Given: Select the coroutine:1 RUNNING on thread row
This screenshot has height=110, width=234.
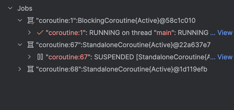Looking at the screenshot, I should coord(127,33).
